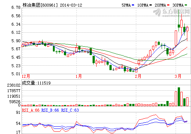
Task: Click the 5.45 price axis label
Action: [16, 57]
